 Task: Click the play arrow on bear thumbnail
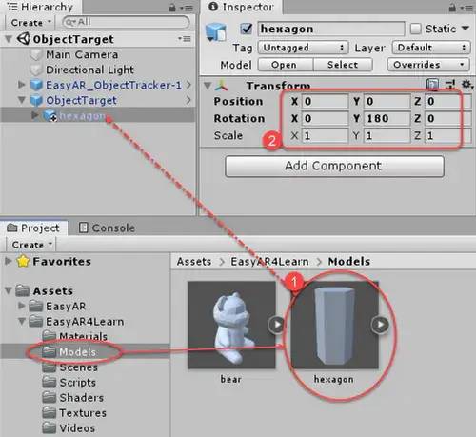click(x=277, y=325)
